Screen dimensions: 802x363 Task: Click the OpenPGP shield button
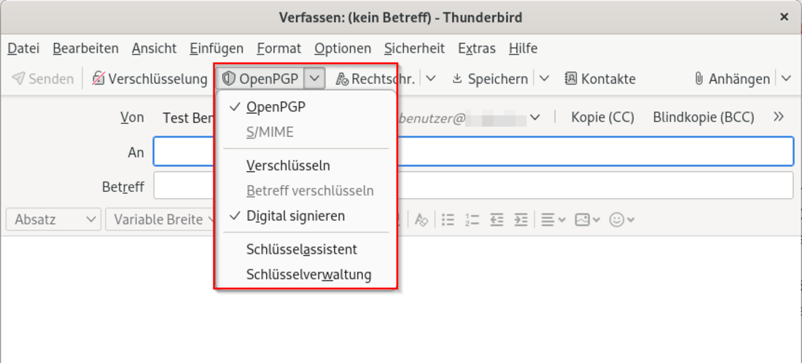[260, 79]
